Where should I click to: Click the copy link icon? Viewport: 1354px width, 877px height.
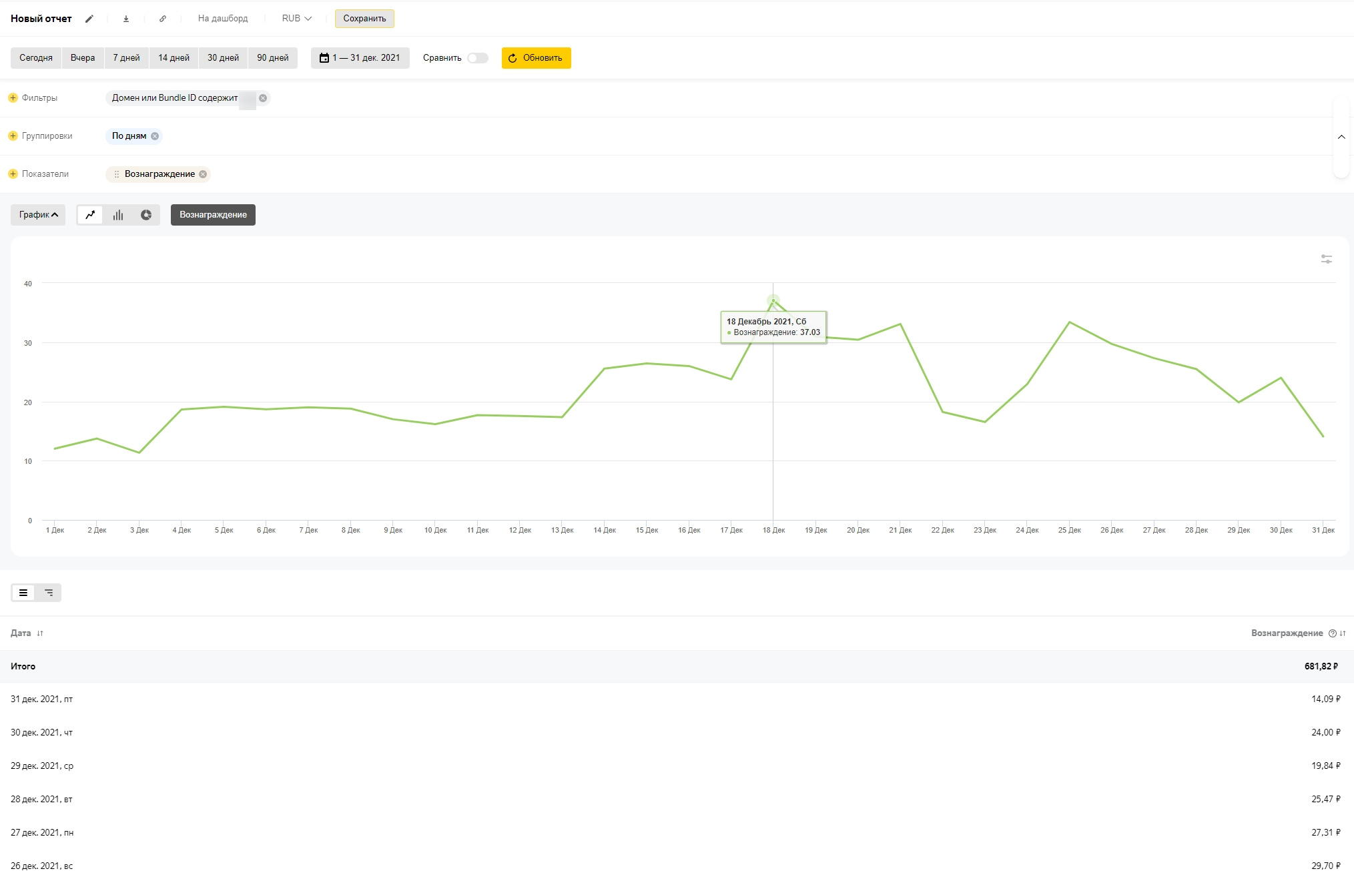point(163,19)
